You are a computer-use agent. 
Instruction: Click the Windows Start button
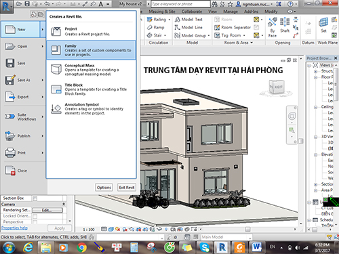point(9,247)
